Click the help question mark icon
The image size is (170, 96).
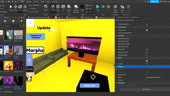pyautogui.click(x=161, y=2)
